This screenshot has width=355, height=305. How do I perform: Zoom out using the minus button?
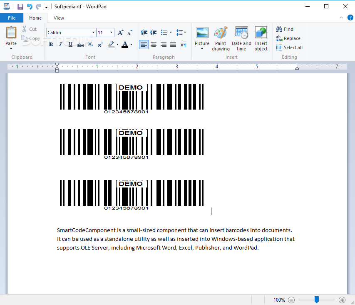[291, 300]
